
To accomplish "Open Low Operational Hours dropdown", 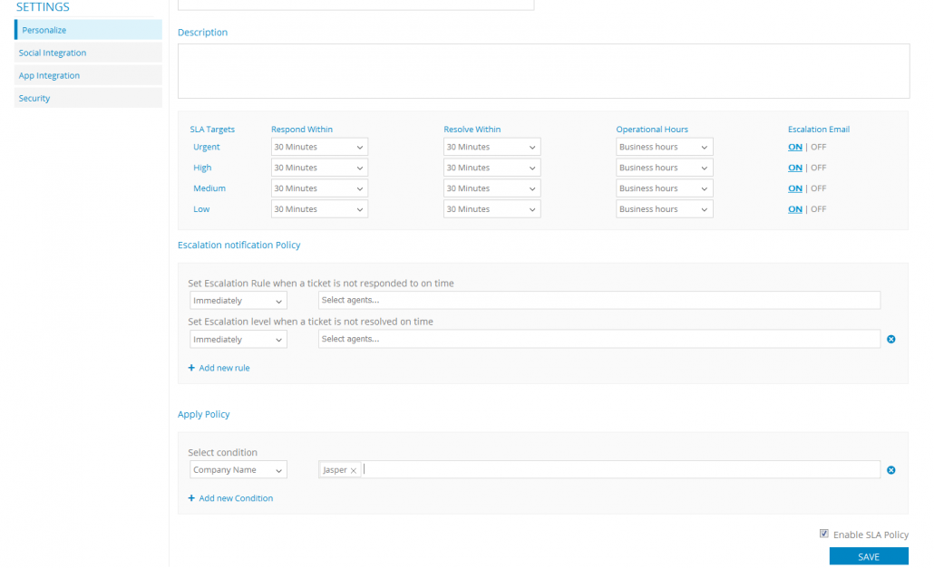I will pyautogui.click(x=664, y=209).
